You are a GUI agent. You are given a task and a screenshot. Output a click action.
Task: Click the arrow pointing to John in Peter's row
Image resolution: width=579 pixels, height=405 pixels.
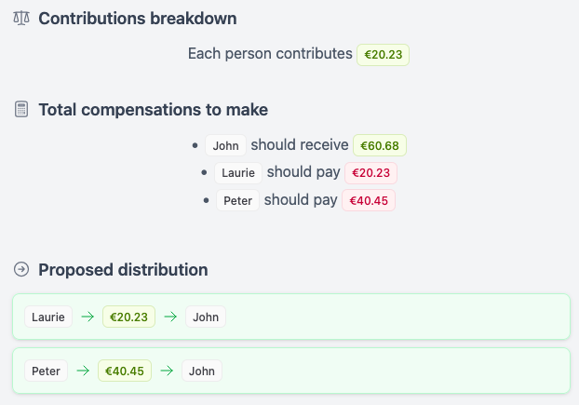pos(167,371)
